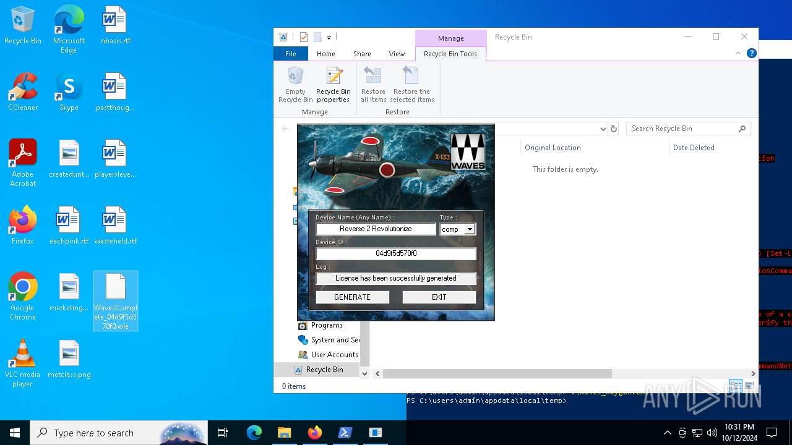Select the WavesComplete .wle license file
The height and width of the screenshot is (445, 792).
click(x=116, y=301)
